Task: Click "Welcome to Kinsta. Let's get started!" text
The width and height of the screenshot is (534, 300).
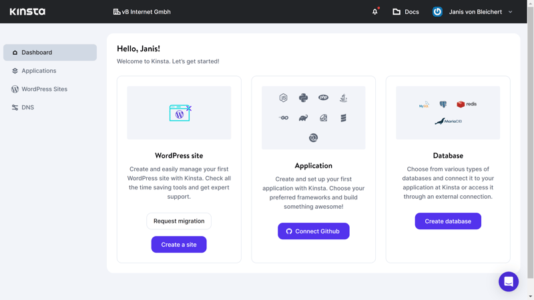Action: tap(168, 61)
